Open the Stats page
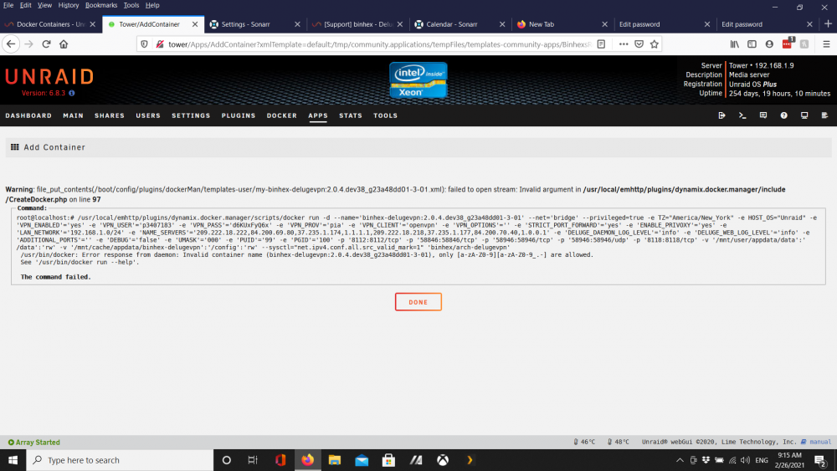The height and width of the screenshot is (471, 837). pos(351,115)
